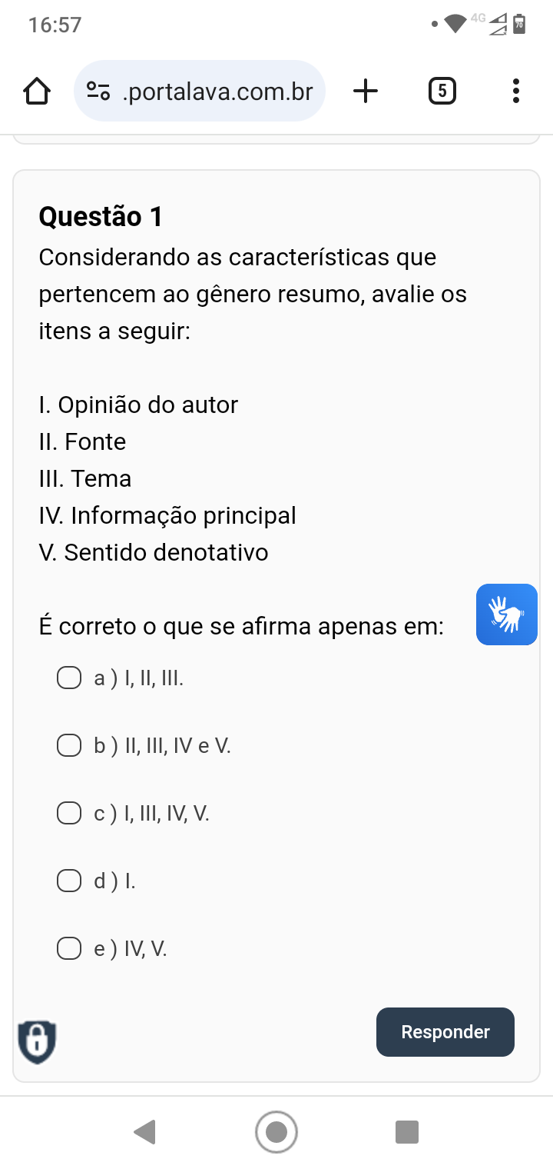
Task: Tap the site info icon in address bar
Action: pos(98,92)
